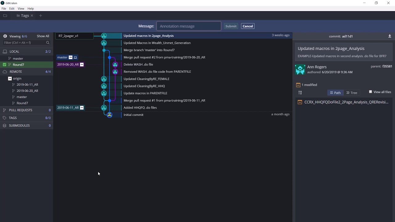This screenshot has width=395, height=222.
Task: Open the View menu
Action: pyautogui.click(x=21, y=9)
